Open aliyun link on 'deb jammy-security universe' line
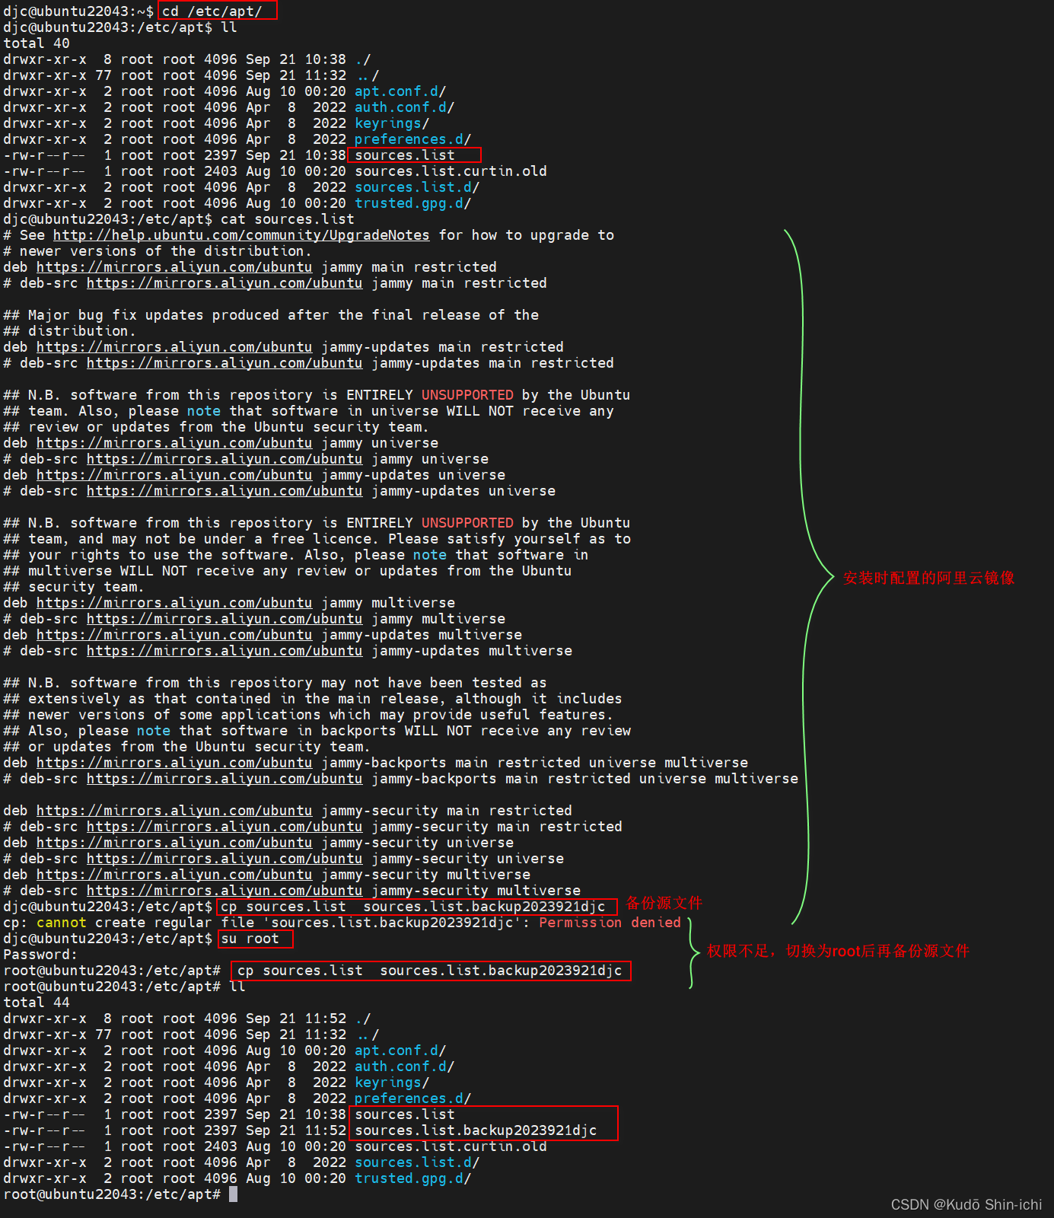The image size is (1054, 1218). click(174, 843)
